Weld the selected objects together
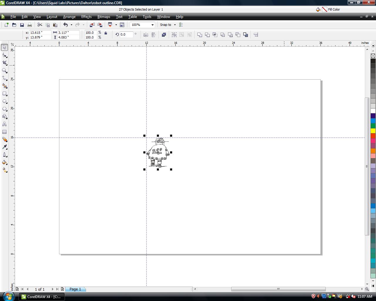 200,35
